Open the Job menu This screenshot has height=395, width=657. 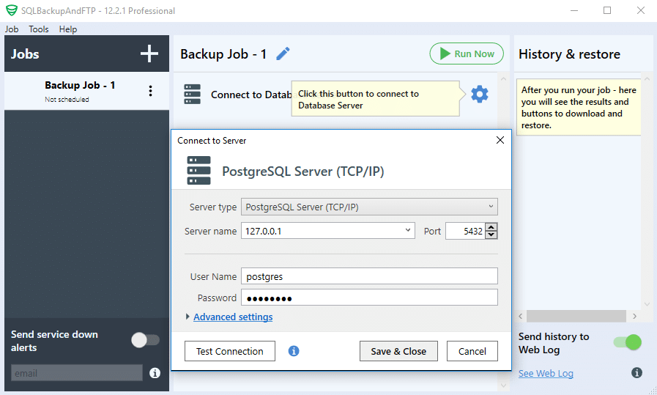point(12,29)
